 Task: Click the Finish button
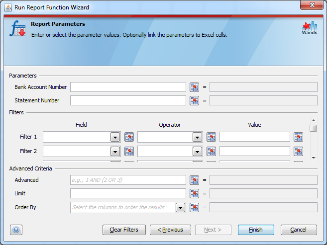[x=256, y=230]
